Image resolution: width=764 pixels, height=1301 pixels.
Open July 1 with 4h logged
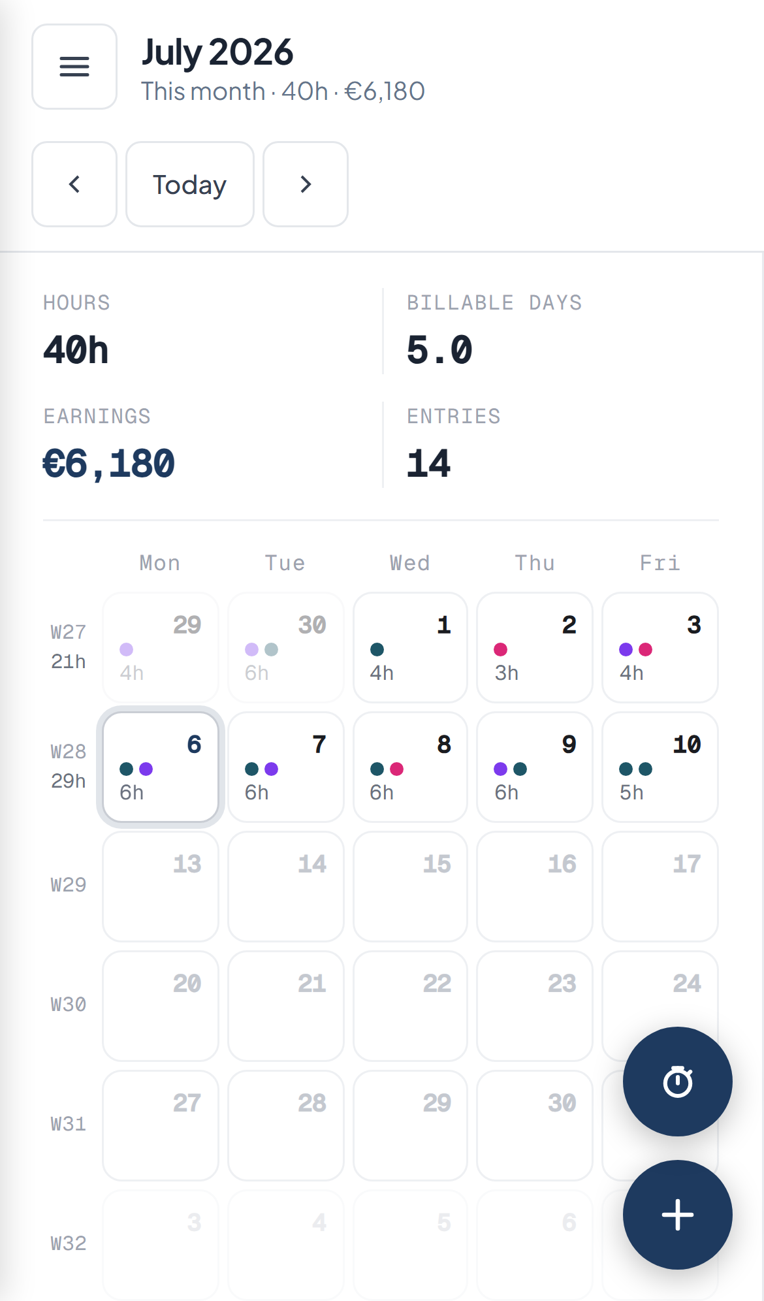tap(410, 647)
